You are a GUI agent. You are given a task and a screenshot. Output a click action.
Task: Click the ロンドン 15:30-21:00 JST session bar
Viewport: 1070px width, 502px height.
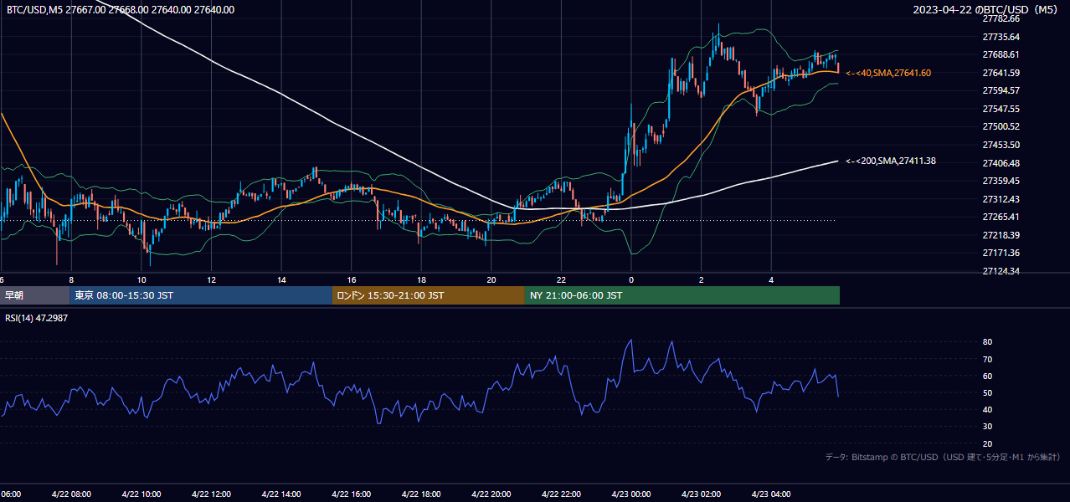pyautogui.click(x=429, y=295)
